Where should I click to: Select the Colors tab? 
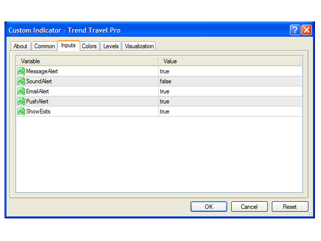coord(89,46)
